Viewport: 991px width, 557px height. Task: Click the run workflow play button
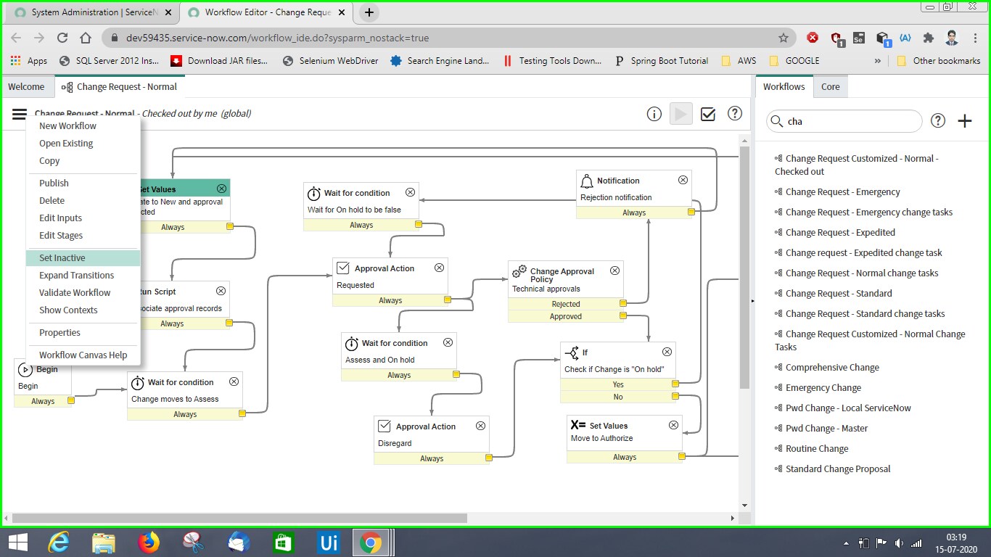click(680, 114)
